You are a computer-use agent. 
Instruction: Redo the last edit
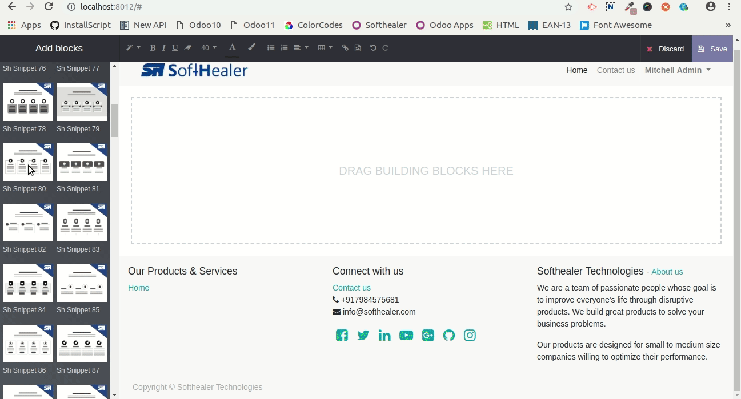[386, 48]
